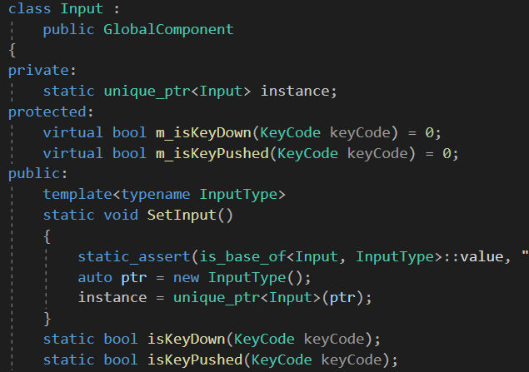The height and width of the screenshot is (372, 529).
Task: Click the closing brace of SetInput body
Action: [x=47, y=319]
